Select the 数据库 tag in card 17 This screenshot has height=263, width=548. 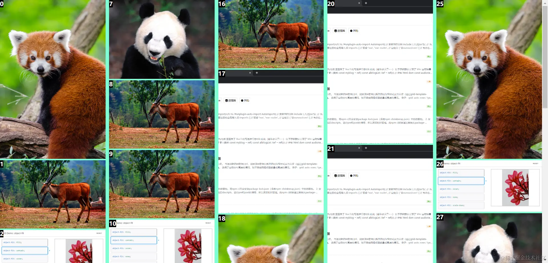coord(231,100)
